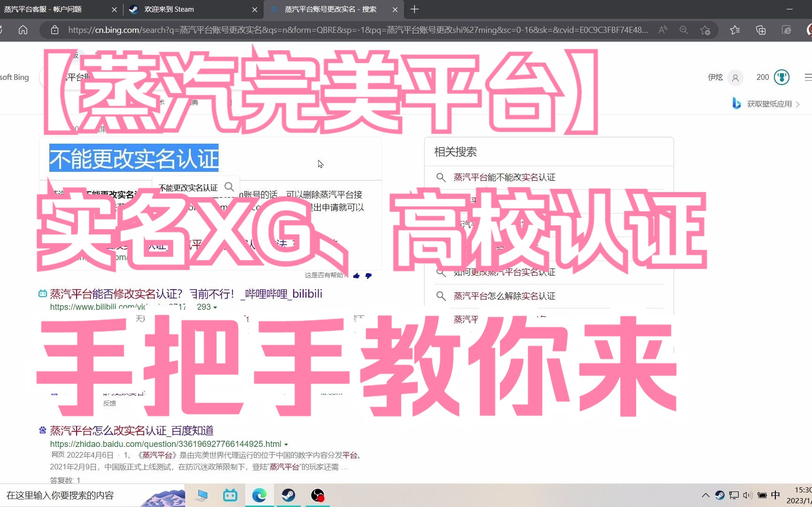Open the browser home page icon
Viewport: 812px width, 507px height.
pos(23,30)
